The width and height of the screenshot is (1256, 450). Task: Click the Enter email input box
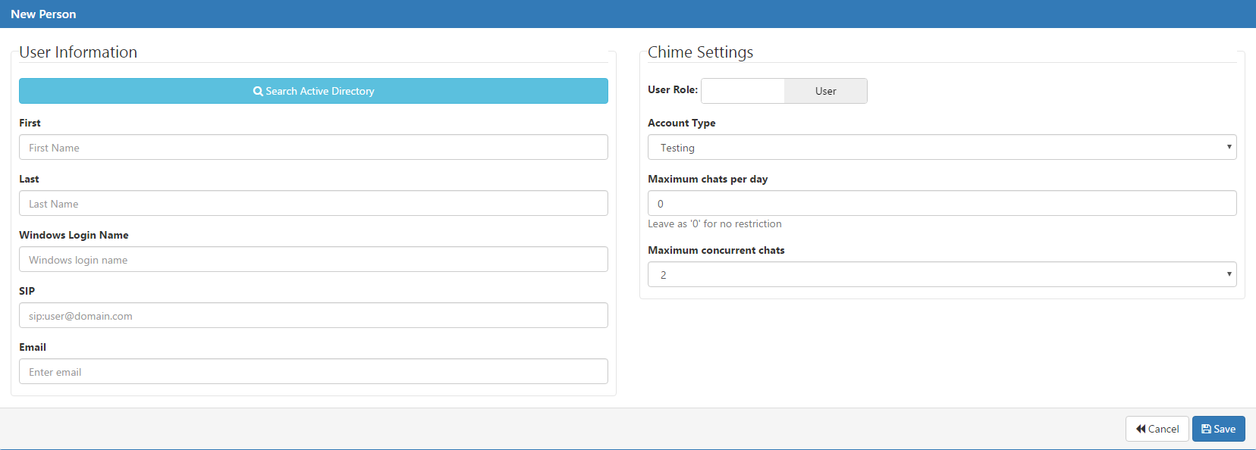(x=313, y=371)
